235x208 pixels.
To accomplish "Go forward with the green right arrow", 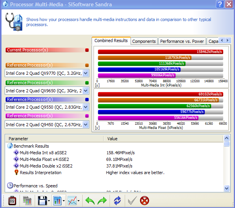I will [102, 201].
